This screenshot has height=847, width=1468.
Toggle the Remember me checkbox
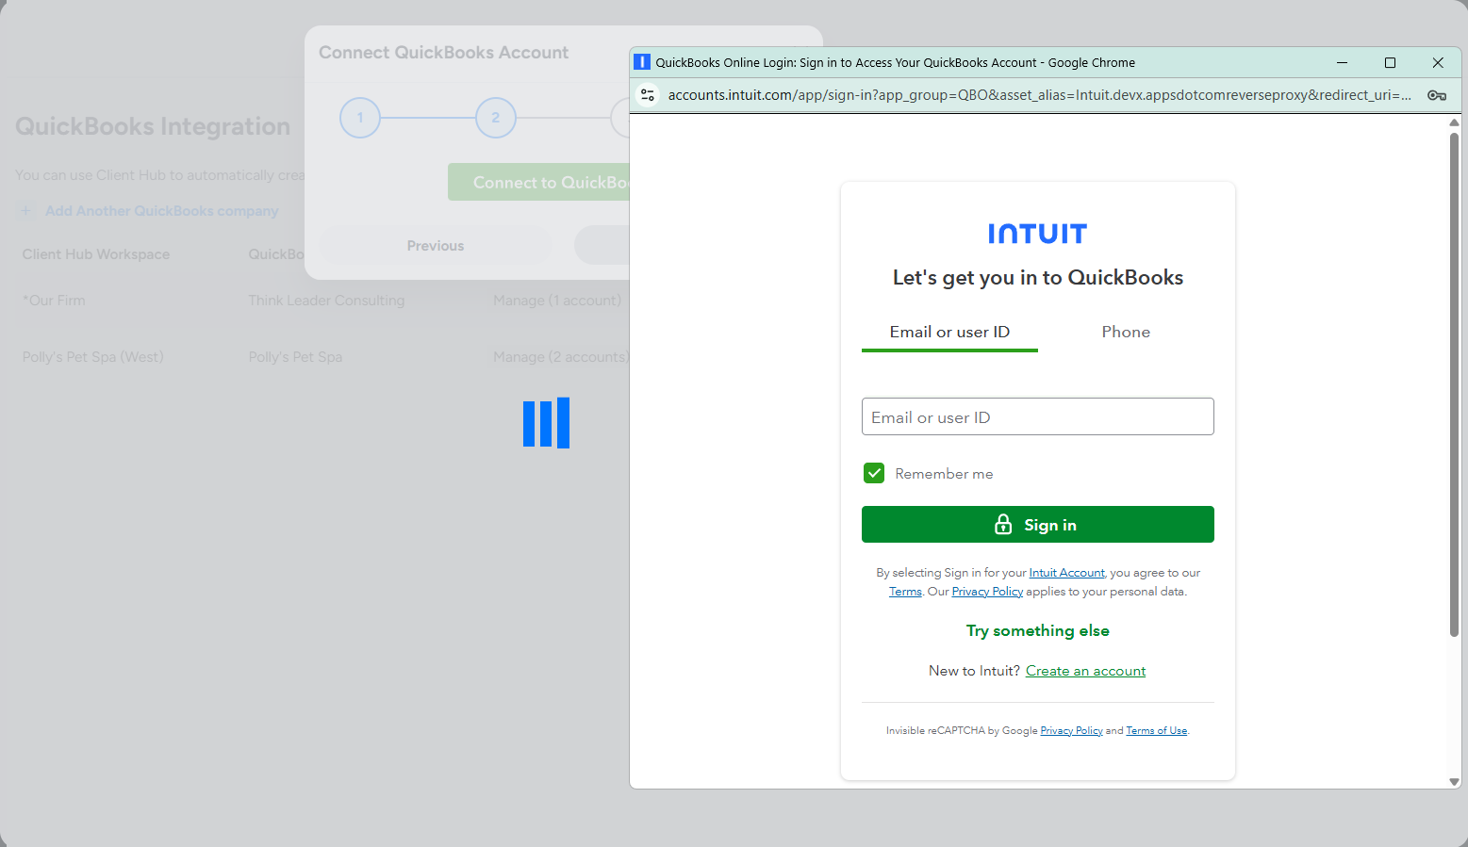pyautogui.click(x=874, y=473)
